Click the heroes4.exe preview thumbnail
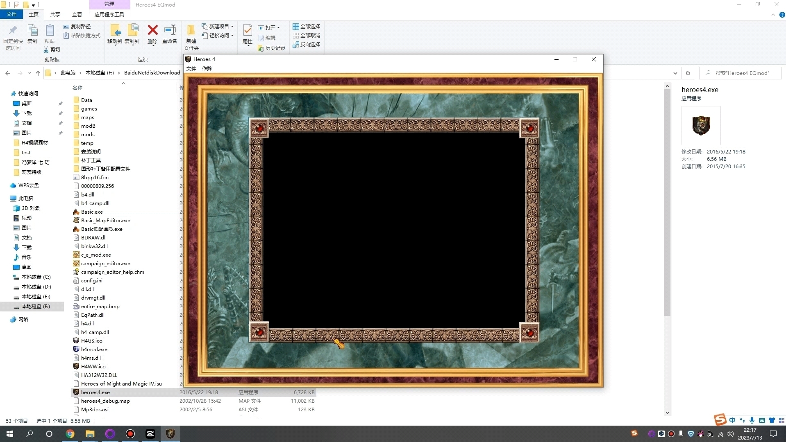The width and height of the screenshot is (786, 442). pos(701,126)
